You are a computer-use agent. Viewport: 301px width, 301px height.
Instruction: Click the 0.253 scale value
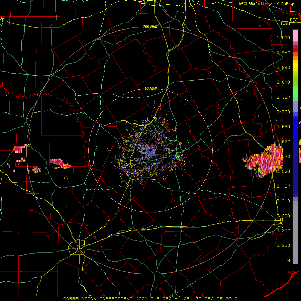point(283,245)
